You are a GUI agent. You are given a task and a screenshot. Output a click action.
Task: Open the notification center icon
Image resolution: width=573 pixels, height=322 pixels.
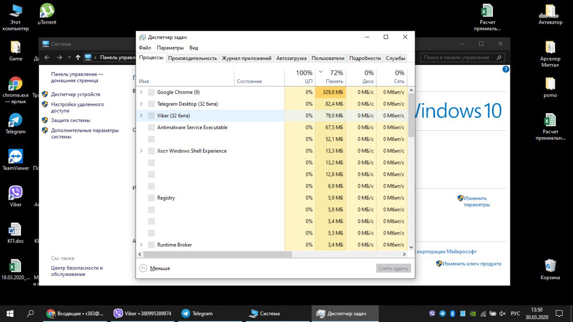click(559, 313)
